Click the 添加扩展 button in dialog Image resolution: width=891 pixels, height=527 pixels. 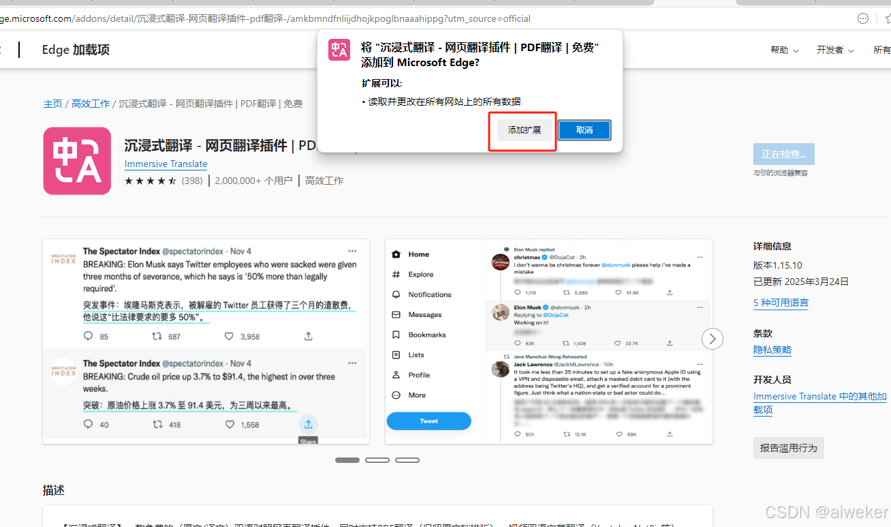(x=524, y=130)
